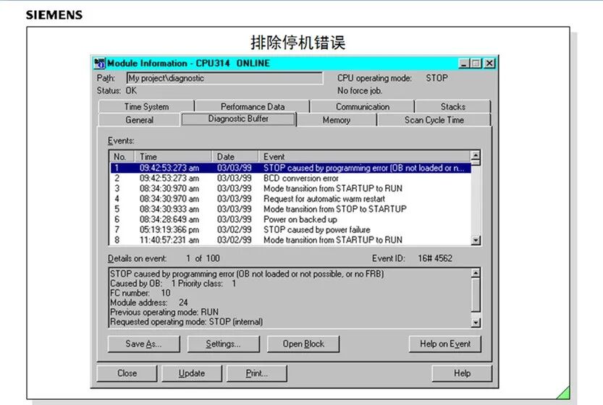Screen dimensions: 603x405
Task: Click the Path field My project\diagnostic
Action: click(224, 78)
